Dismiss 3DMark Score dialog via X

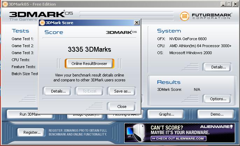click(137, 23)
